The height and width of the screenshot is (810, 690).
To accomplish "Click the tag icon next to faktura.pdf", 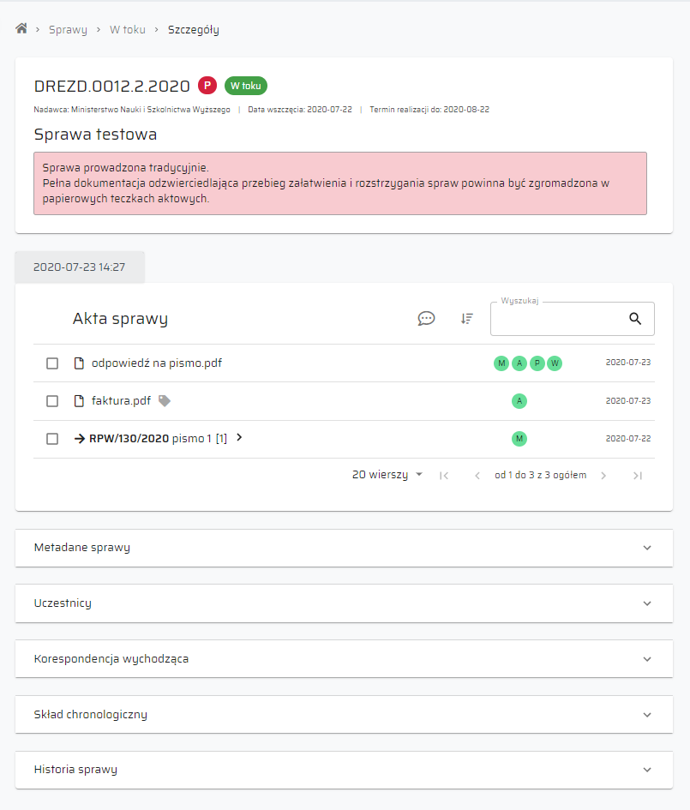I will point(165,400).
